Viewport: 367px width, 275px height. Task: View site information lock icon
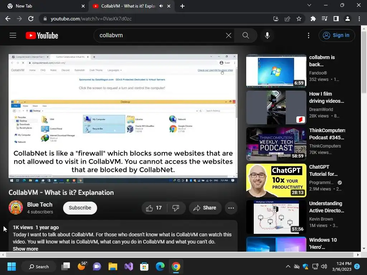45,19
